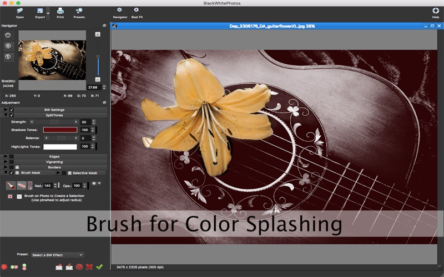Click the second magnifier icon in the Navigator
Viewport: 444px width, 277px height.
8,47
